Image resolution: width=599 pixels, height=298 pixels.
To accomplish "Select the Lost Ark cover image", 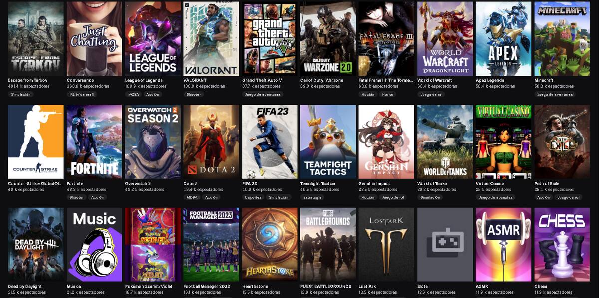I will (386, 245).
